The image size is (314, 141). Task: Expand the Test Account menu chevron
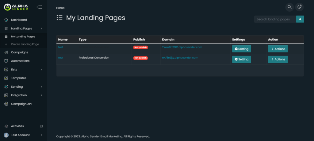[x=41, y=135]
